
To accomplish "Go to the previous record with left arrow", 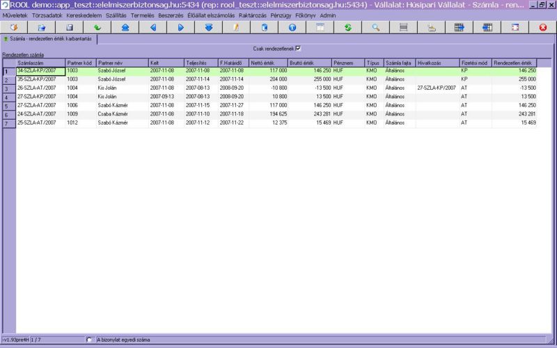I will tap(153, 28).
